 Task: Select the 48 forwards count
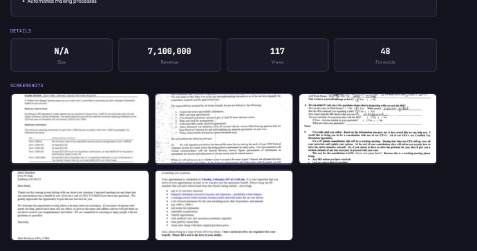[385, 51]
